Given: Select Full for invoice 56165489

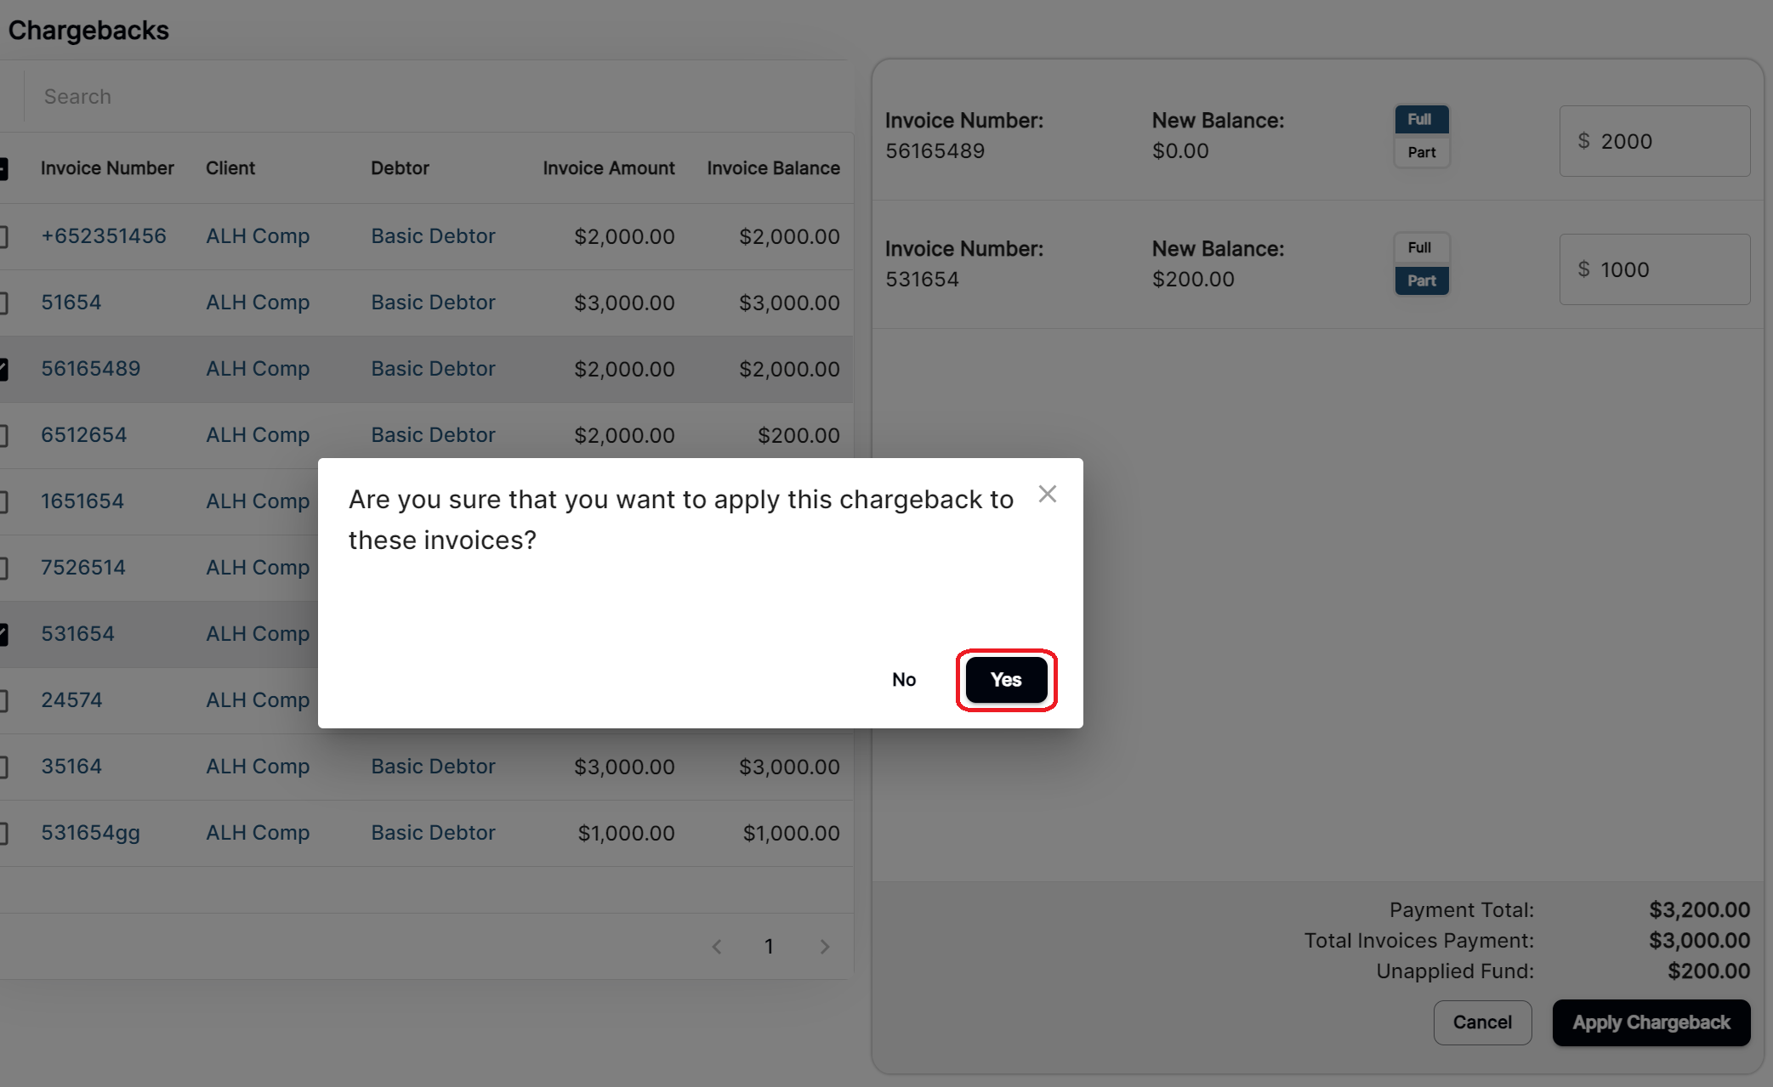Looking at the screenshot, I should pyautogui.click(x=1421, y=120).
